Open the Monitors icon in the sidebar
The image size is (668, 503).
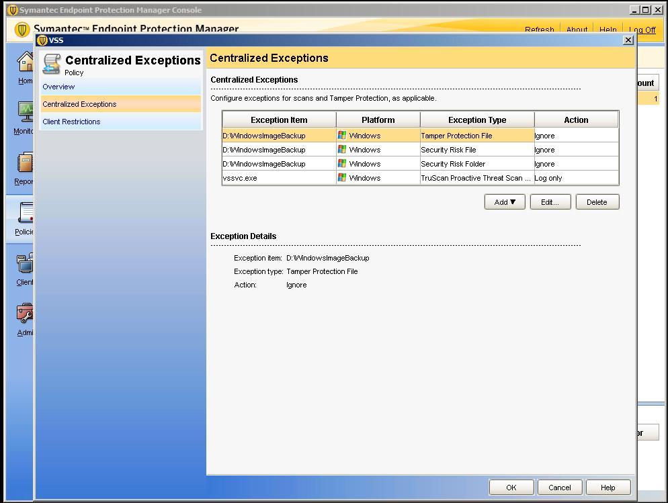(26, 113)
